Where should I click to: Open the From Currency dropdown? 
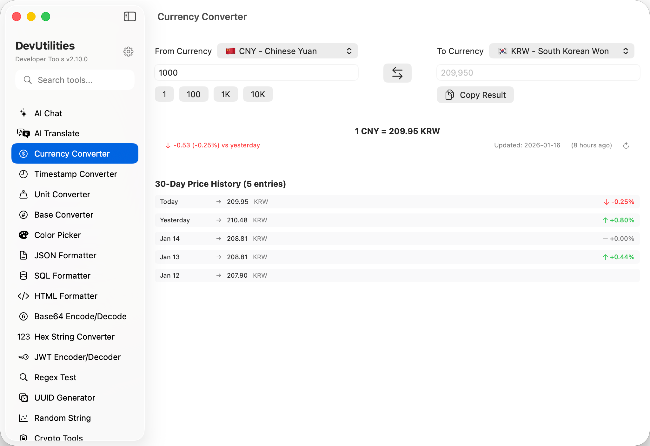tap(287, 51)
